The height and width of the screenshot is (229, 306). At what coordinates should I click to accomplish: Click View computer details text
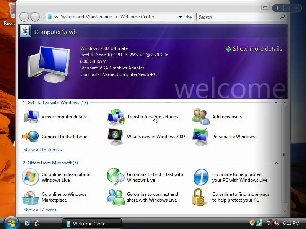pyautogui.click(x=64, y=117)
